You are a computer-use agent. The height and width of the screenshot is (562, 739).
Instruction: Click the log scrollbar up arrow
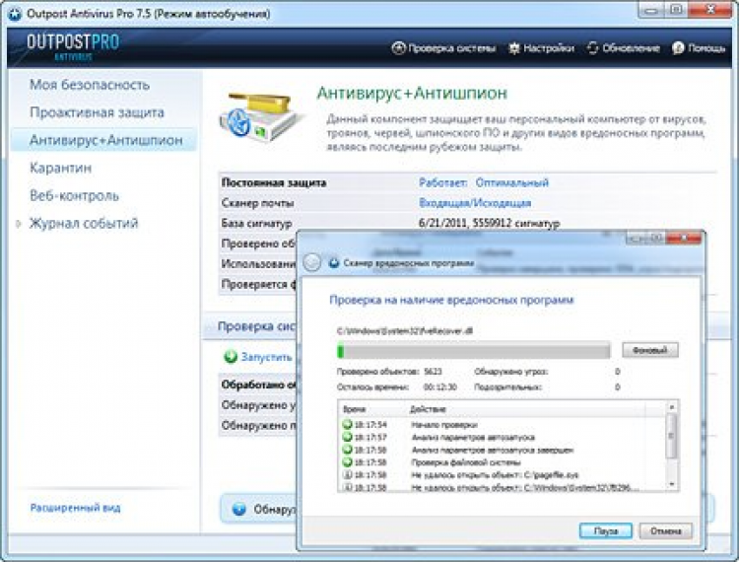click(x=672, y=407)
